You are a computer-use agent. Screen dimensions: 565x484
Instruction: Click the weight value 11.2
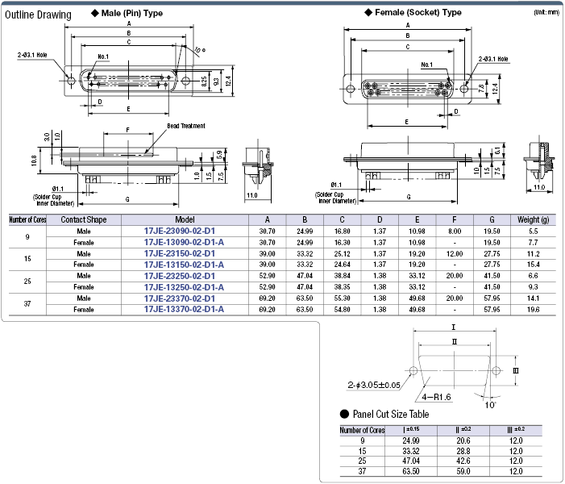534,253
